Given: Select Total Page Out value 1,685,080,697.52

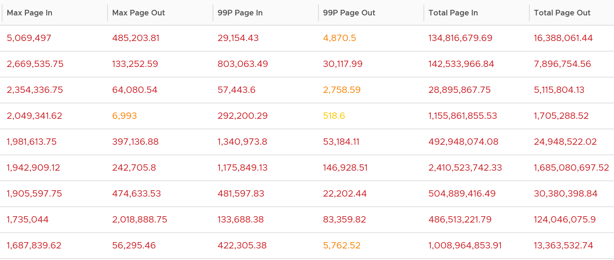Looking at the screenshot, I should point(571,168).
